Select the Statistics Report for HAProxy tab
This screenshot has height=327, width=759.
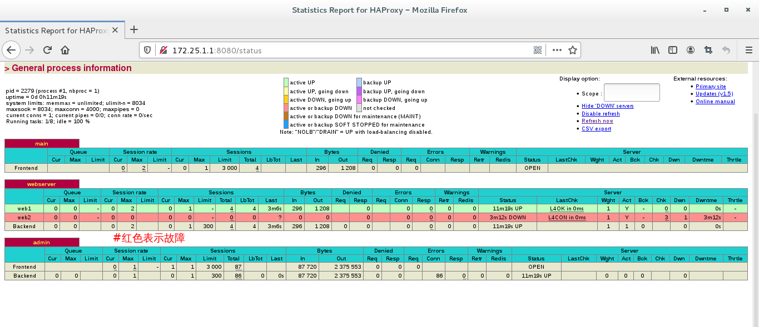[62, 31]
